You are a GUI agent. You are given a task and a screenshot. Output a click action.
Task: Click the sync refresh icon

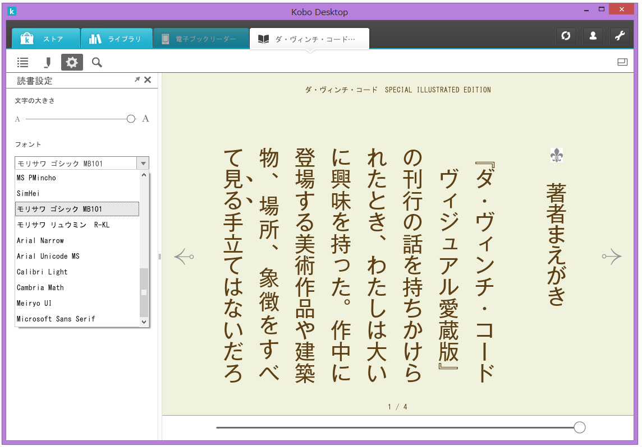point(566,36)
